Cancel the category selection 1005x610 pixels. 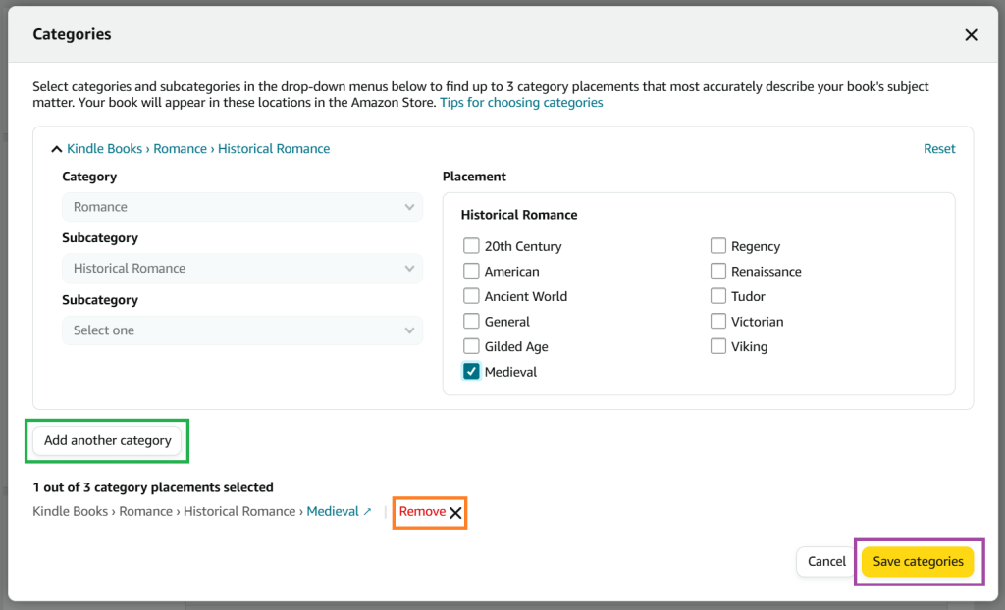pyautogui.click(x=826, y=561)
